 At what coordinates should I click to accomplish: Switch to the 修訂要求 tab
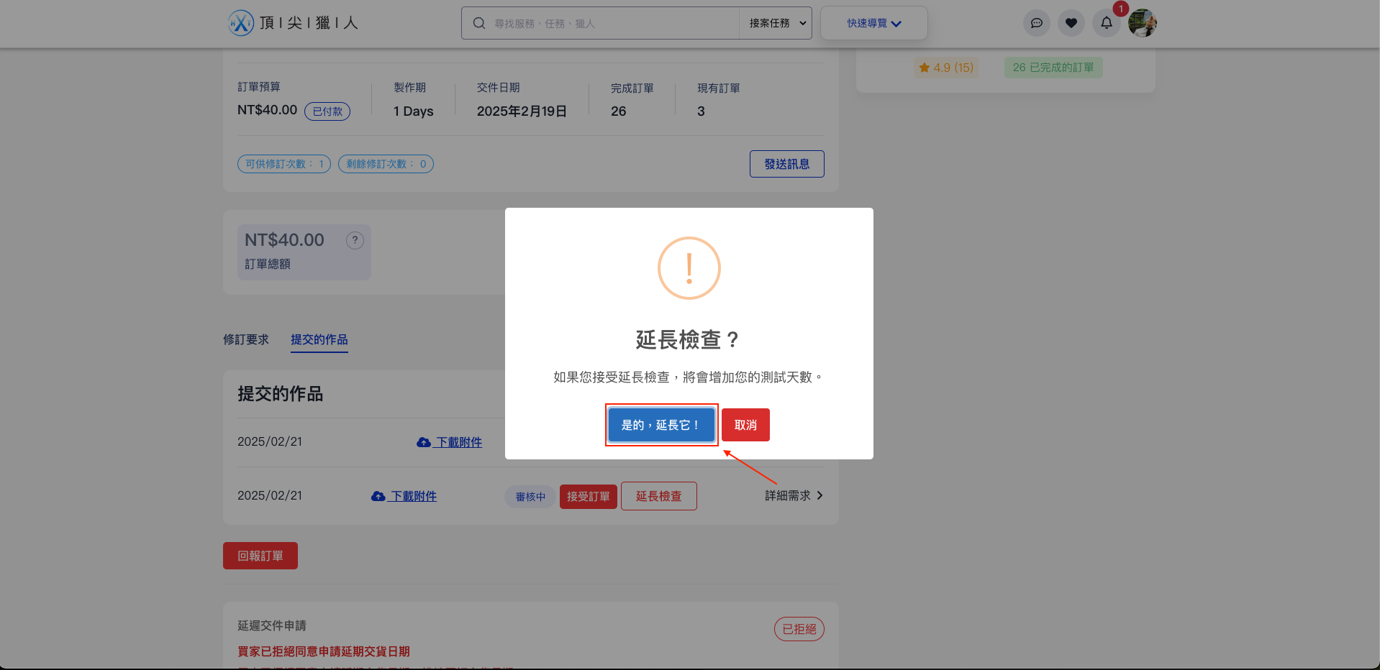[x=245, y=339]
